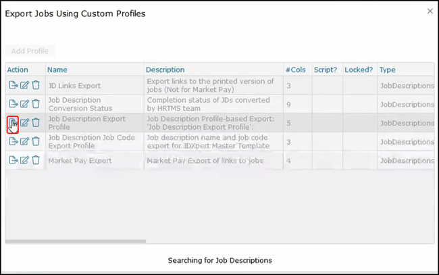Click export icon for JD Links Export
The width and height of the screenshot is (439, 275).
(x=13, y=85)
